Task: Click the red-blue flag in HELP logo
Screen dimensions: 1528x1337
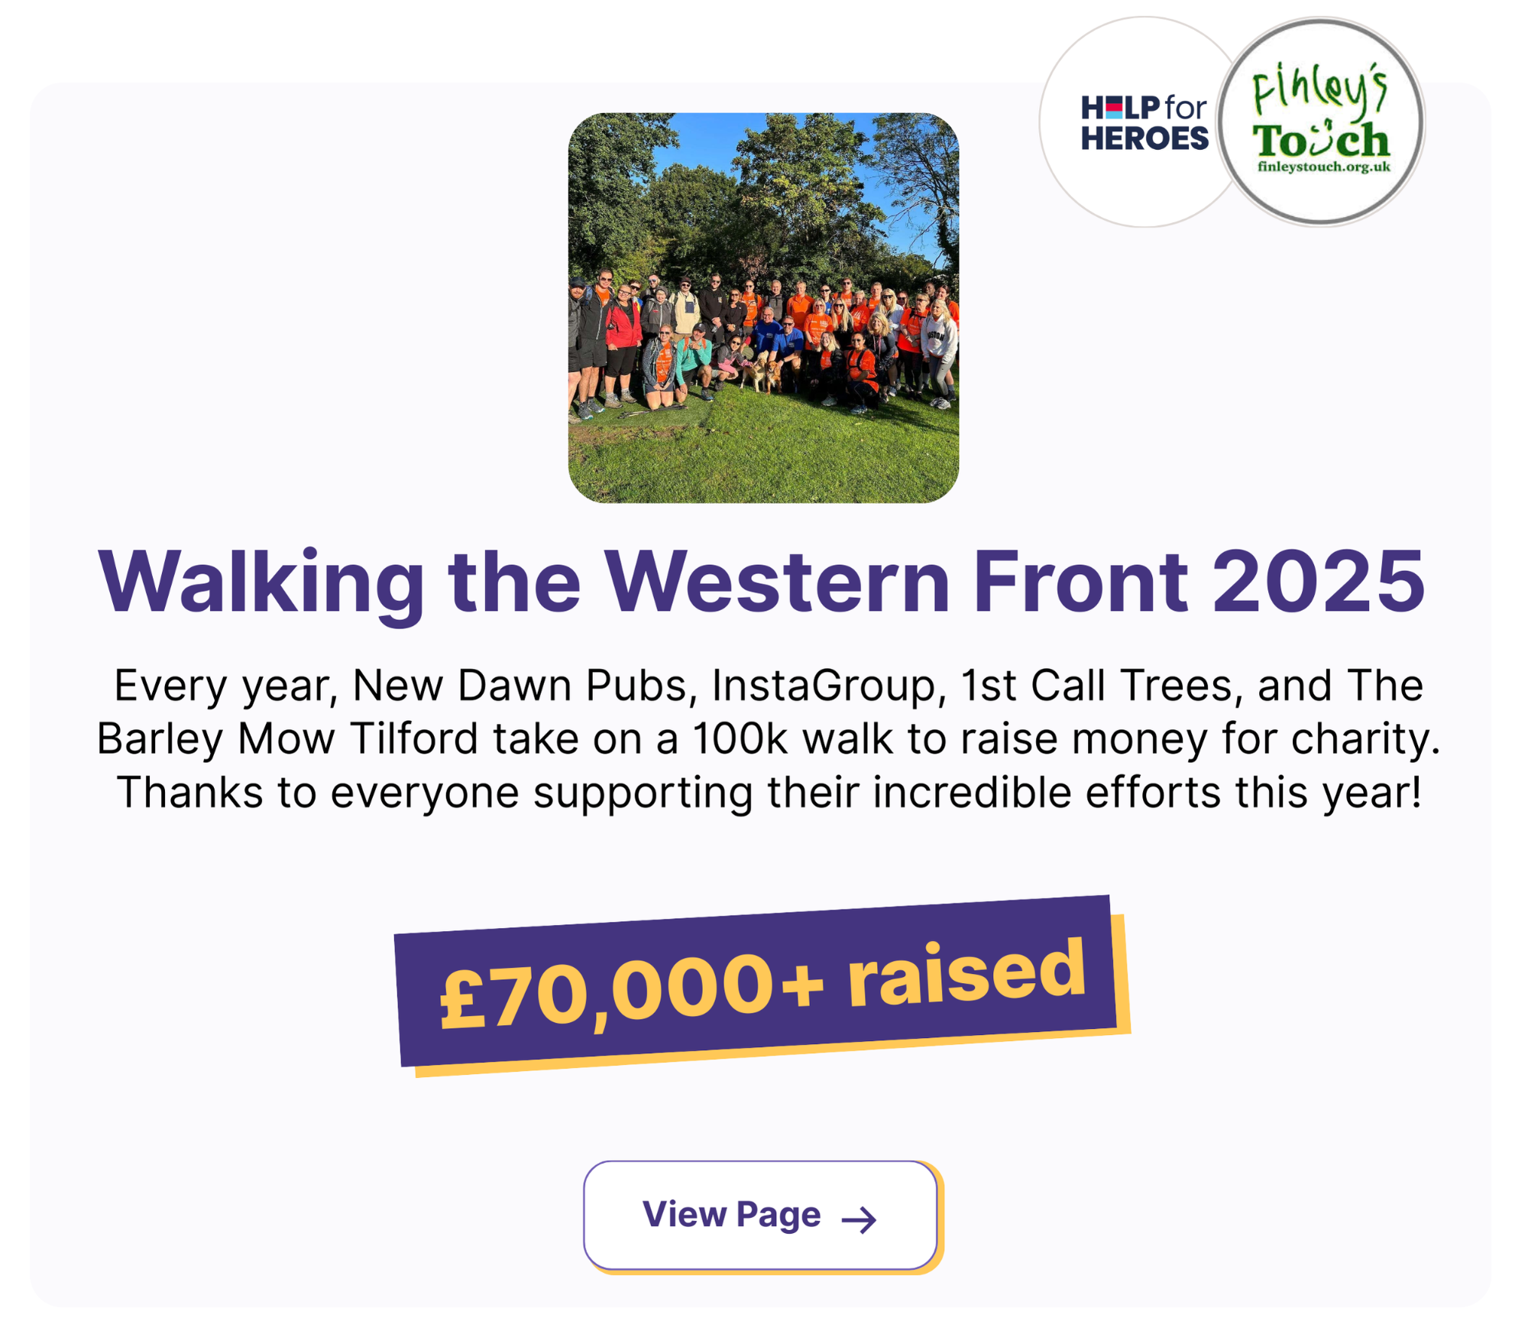Action: pyautogui.click(x=1114, y=108)
